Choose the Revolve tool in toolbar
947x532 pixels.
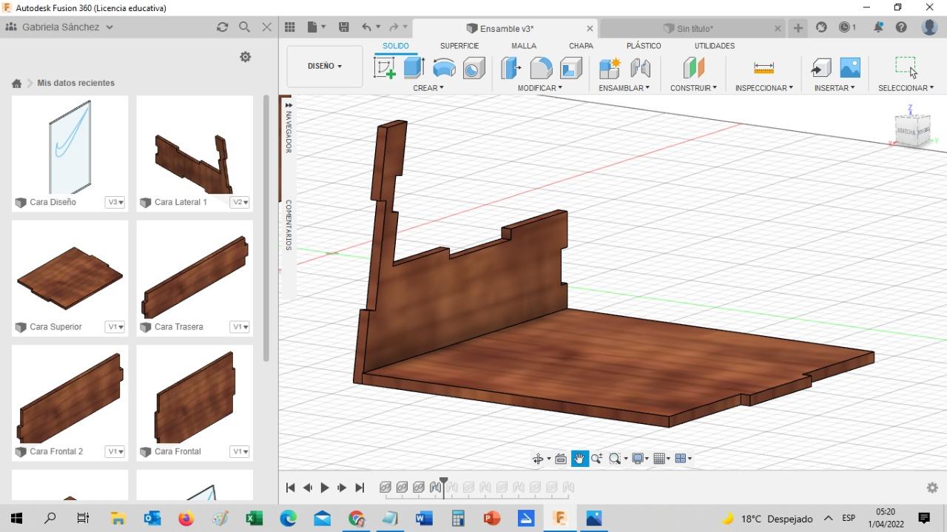tap(444, 68)
